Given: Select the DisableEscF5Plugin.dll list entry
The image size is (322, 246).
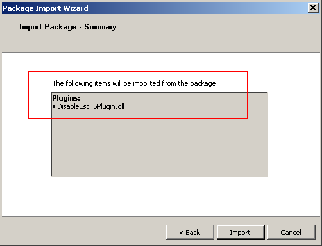Looking at the screenshot, I should click(x=89, y=106).
